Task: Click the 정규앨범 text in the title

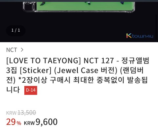Action: click(135, 61)
